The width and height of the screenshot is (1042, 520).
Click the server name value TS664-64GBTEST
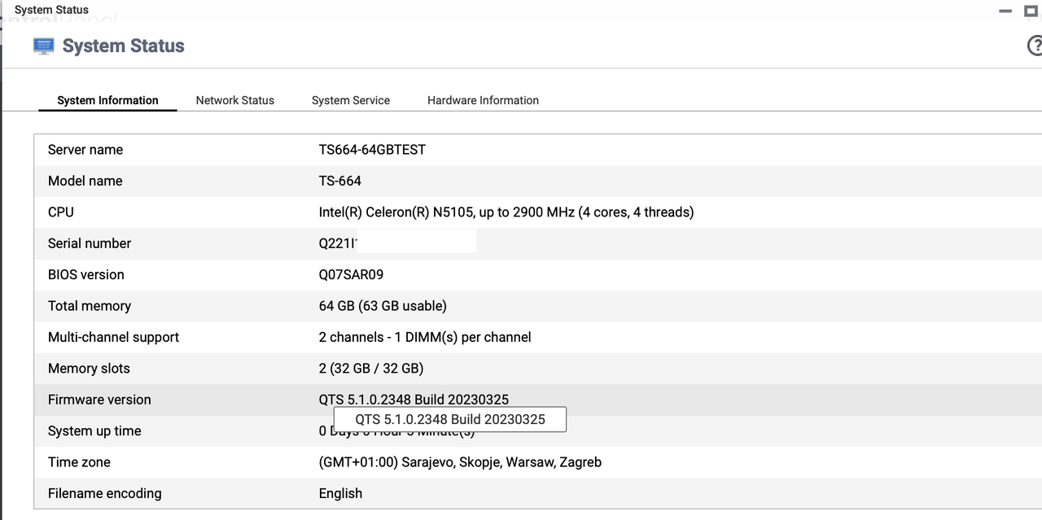point(372,150)
